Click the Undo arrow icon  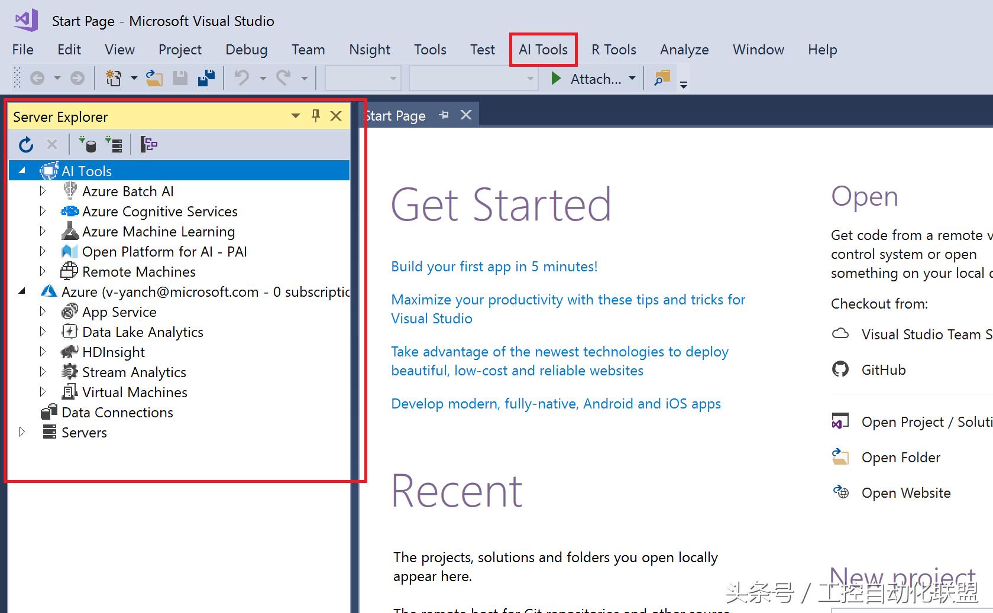pyautogui.click(x=241, y=78)
